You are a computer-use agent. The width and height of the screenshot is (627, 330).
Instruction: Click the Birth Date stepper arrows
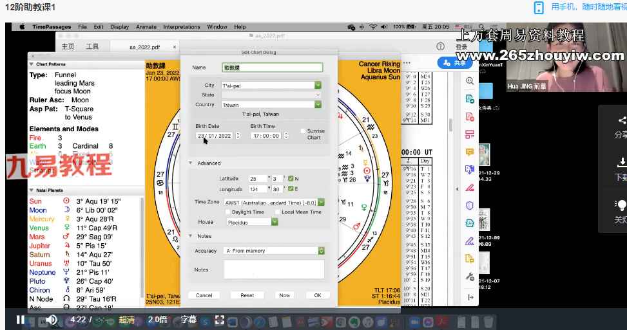point(238,136)
